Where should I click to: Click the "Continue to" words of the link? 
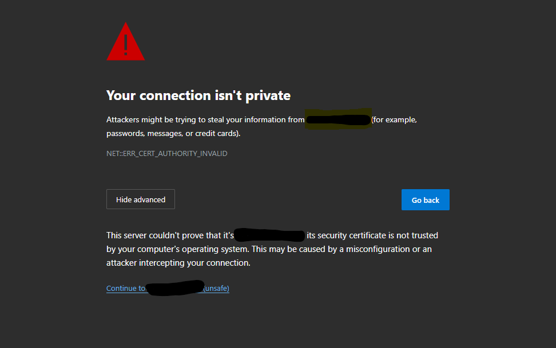(126, 289)
